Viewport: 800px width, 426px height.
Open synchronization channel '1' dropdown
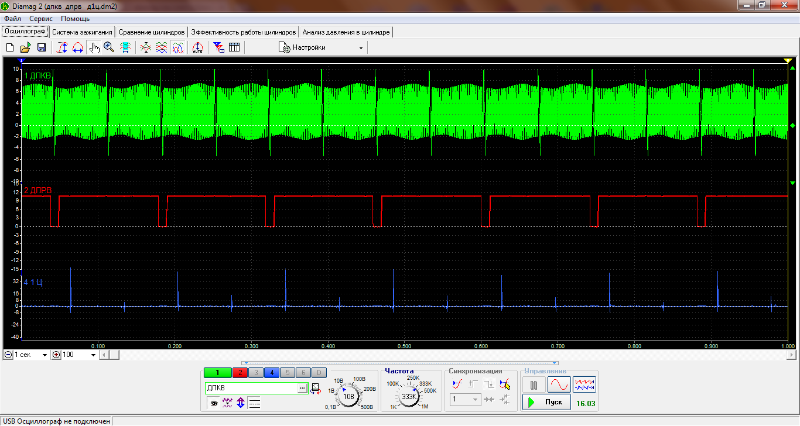pos(475,400)
